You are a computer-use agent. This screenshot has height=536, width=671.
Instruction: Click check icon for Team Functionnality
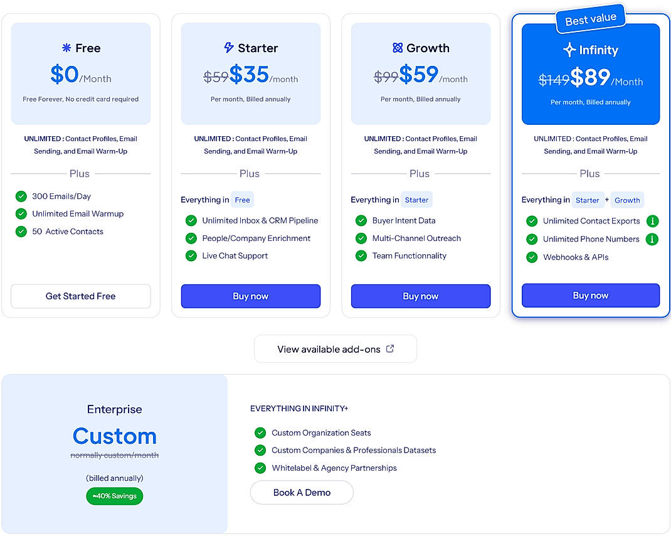click(x=361, y=256)
